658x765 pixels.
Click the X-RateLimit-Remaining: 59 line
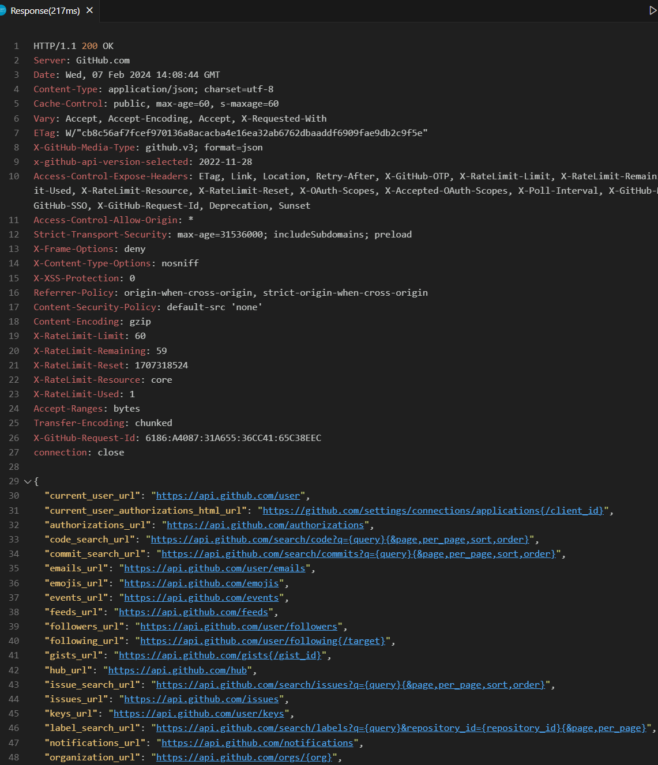(100, 351)
